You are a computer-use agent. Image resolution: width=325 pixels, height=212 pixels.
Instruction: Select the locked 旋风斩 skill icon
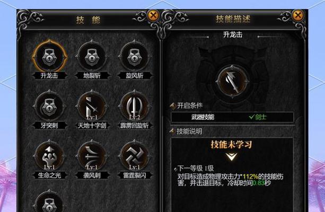[x=134, y=57]
